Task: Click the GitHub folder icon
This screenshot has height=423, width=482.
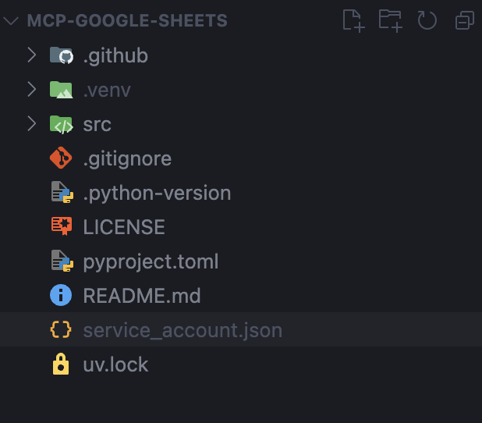Action: click(x=61, y=55)
